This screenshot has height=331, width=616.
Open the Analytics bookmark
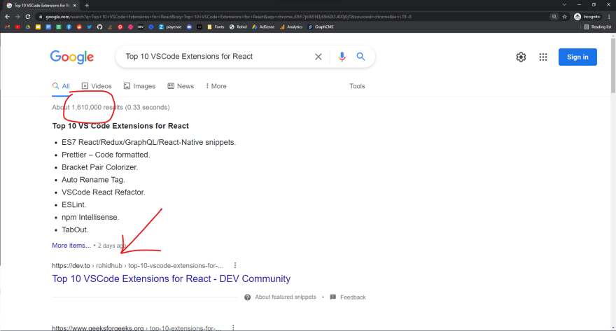coord(291,27)
